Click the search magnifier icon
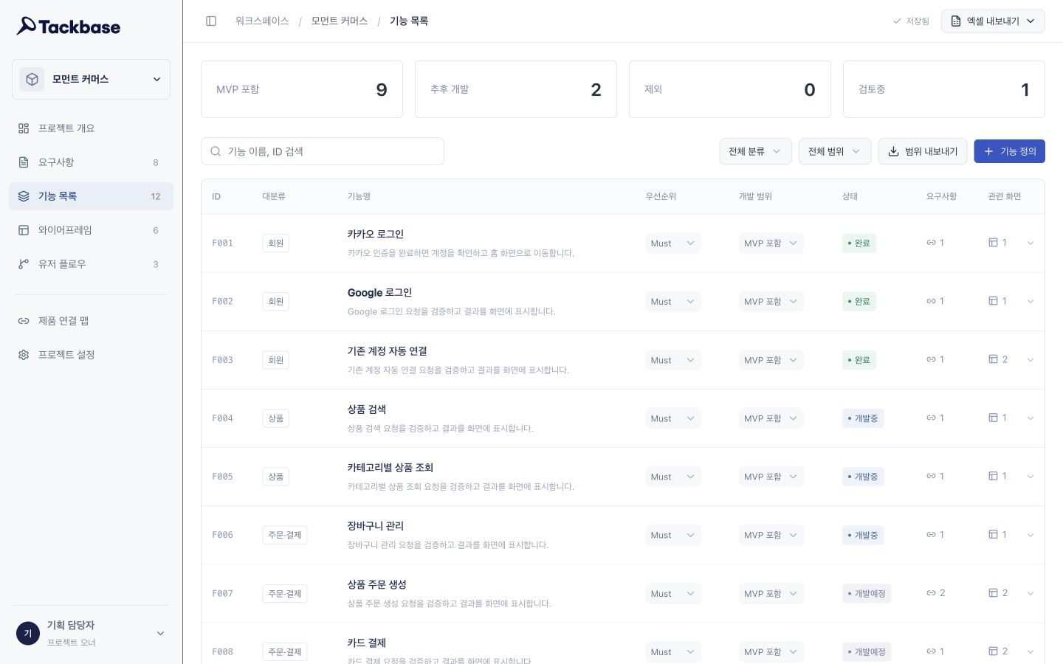The height and width of the screenshot is (664, 1063). pos(216,151)
